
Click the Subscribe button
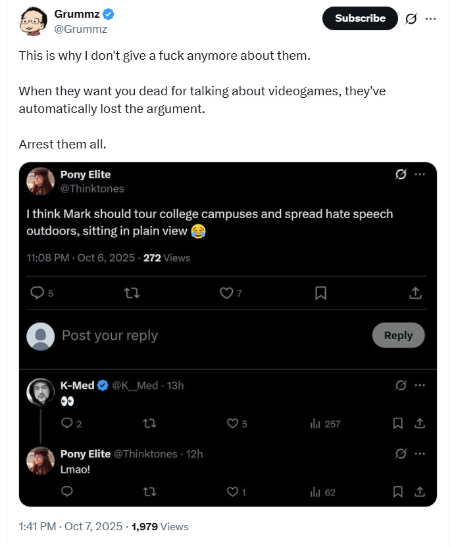tap(360, 18)
